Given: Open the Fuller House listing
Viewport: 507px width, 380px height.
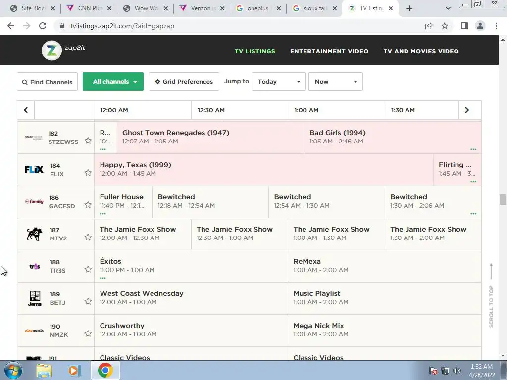Looking at the screenshot, I should pyautogui.click(x=123, y=202).
